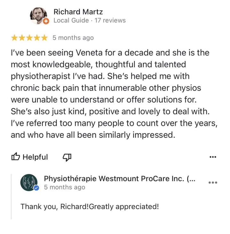Tap the thumbs-up icon
The image size is (230, 234).
point(16,156)
